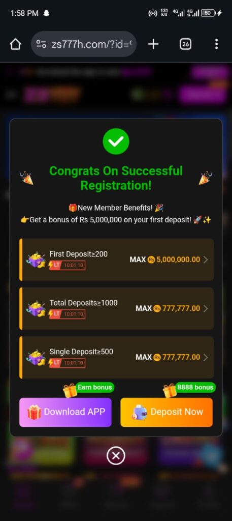The height and width of the screenshot is (521, 232).
Task: Tap the green checkmark success icon
Action: point(116,142)
